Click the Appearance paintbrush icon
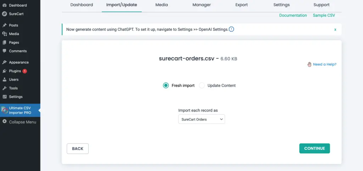 click(x=4, y=63)
